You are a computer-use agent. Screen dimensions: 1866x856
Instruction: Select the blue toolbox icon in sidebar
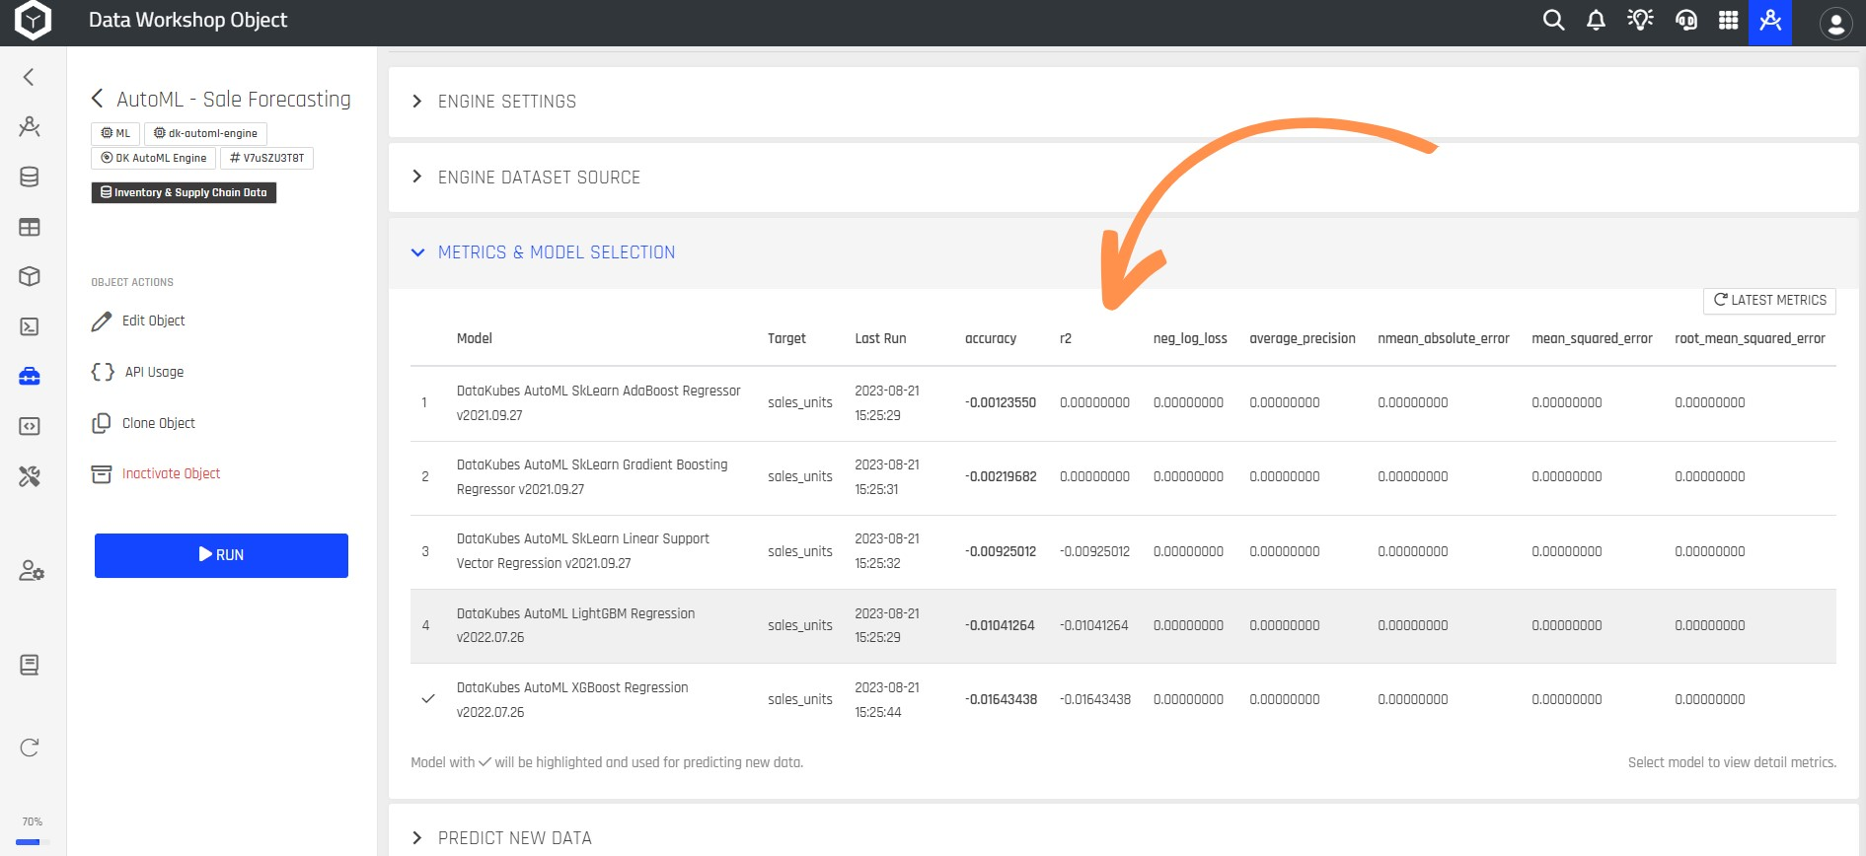(x=30, y=377)
